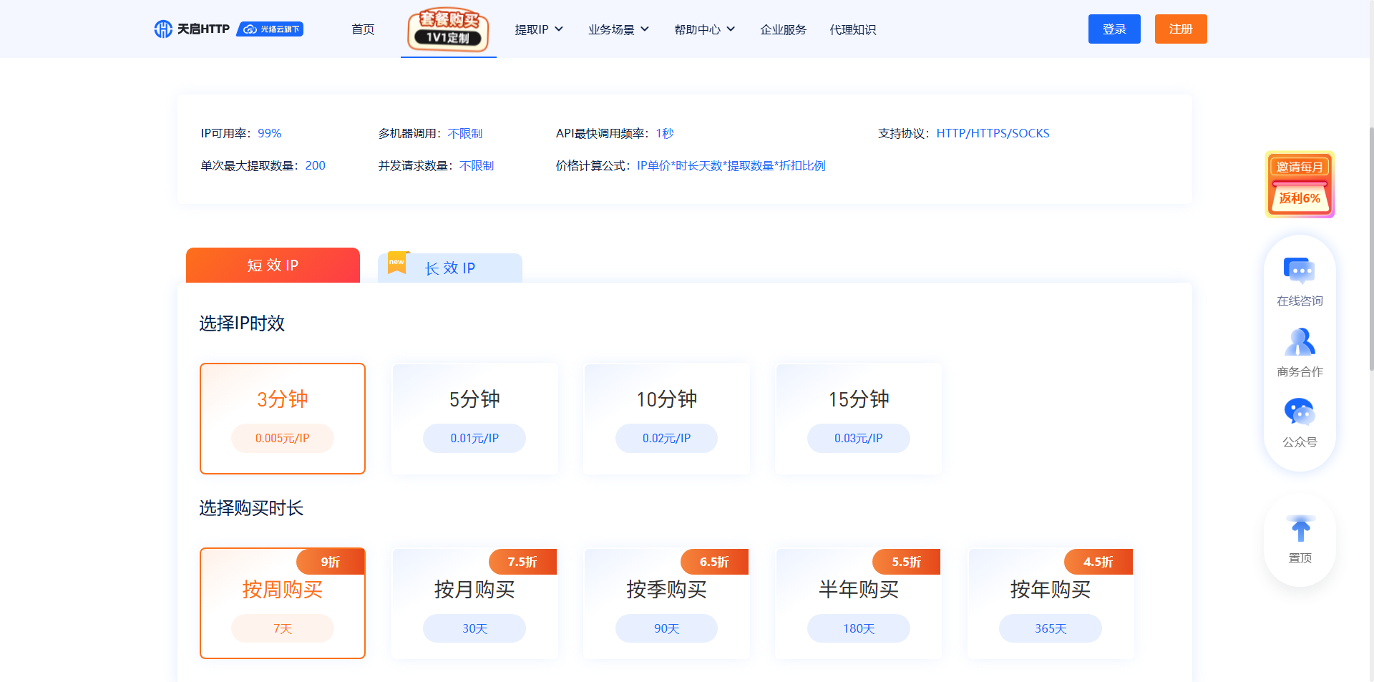Viewport: 1374px width, 682px height.
Task: Expand the 提取IP dropdown menu
Action: tap(539, 29)
